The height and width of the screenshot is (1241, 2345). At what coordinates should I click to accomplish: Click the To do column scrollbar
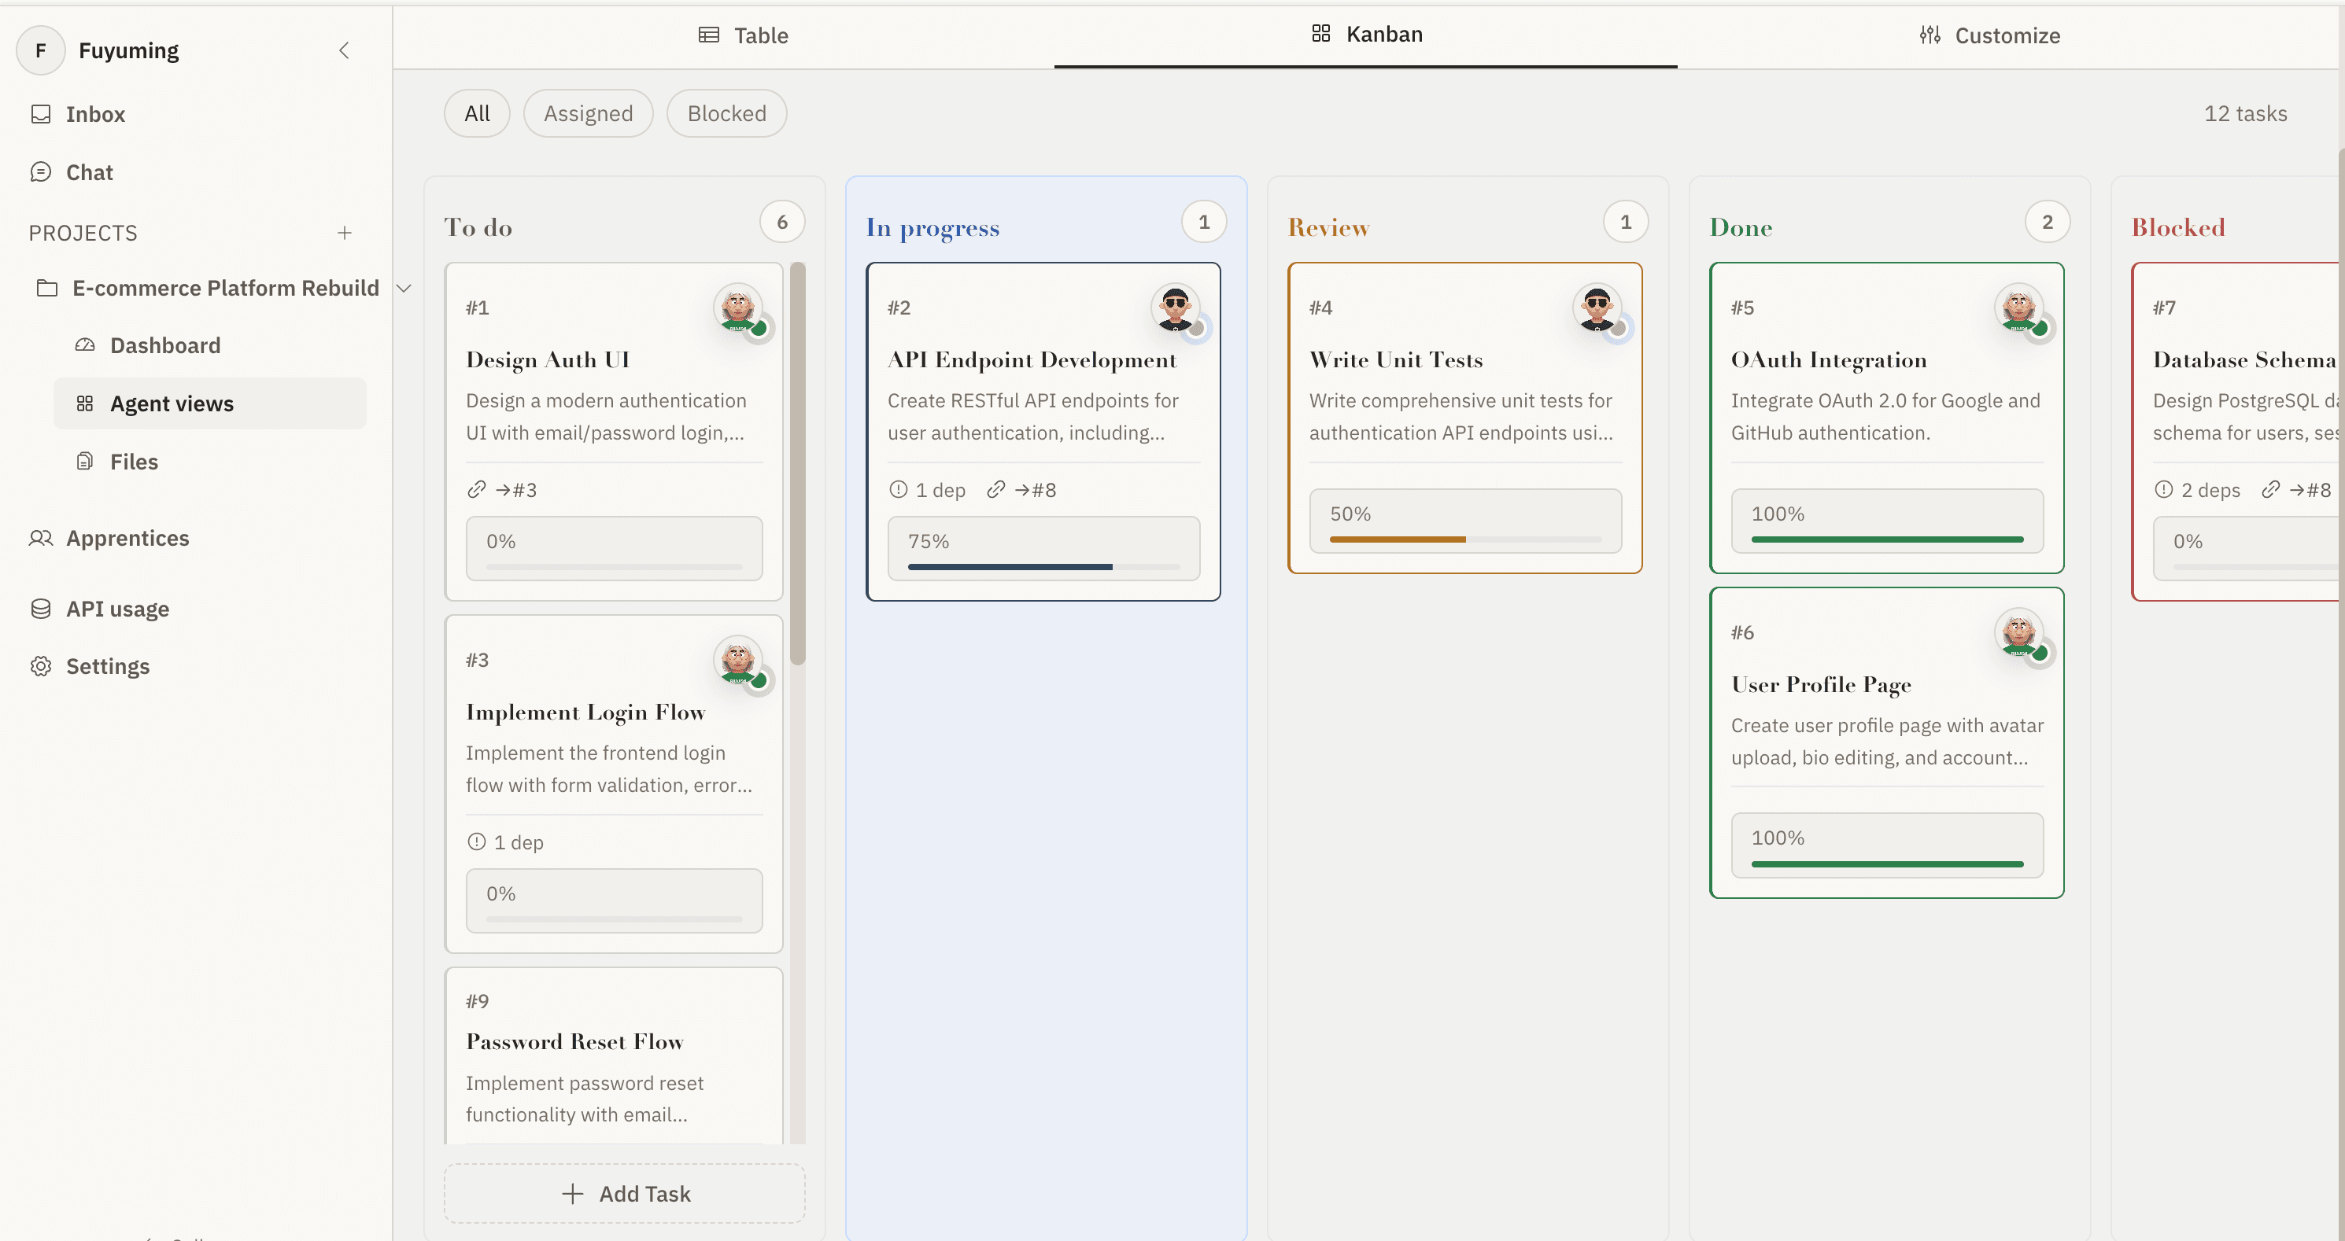(797, 464)
